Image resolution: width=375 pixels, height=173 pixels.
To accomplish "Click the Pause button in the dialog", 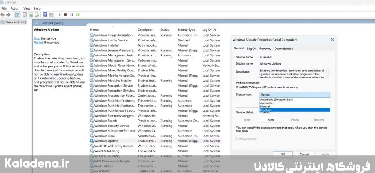I will (x=295, y=120).
